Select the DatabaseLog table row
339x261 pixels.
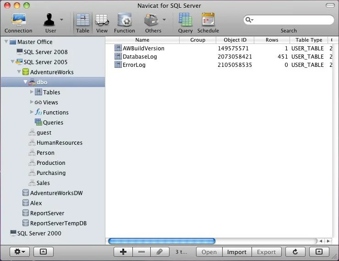tap(219, 56)
